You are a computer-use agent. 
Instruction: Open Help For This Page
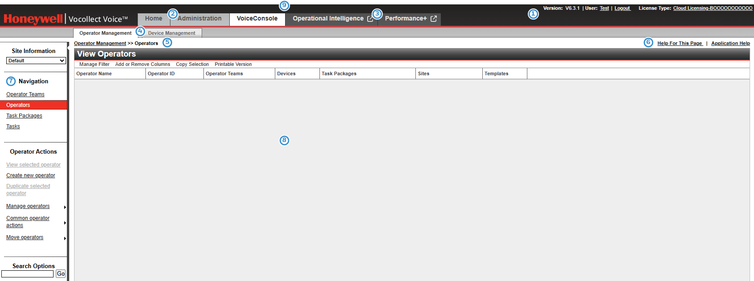point(679,43)
